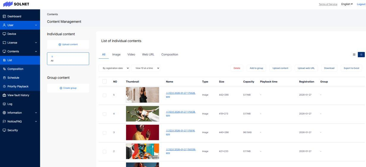Select the Video tab
This screenshot has height=167, width=366.
click(131, 54)
